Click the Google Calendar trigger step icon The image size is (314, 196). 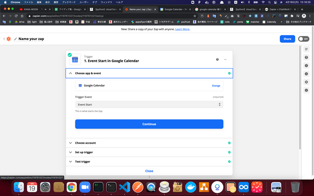coord(75,60)
